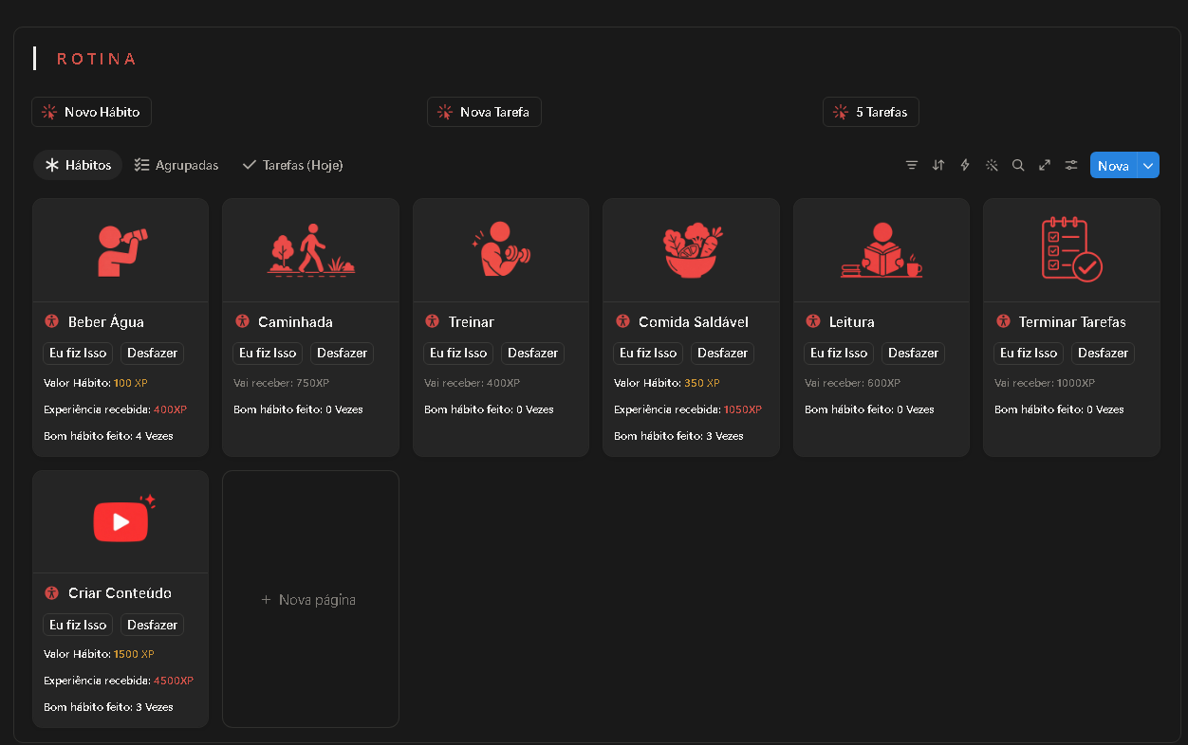Expand the Nova button dropdown arrow
The width and height of the screenshot is (1188, 745).
coord(1148,165)
